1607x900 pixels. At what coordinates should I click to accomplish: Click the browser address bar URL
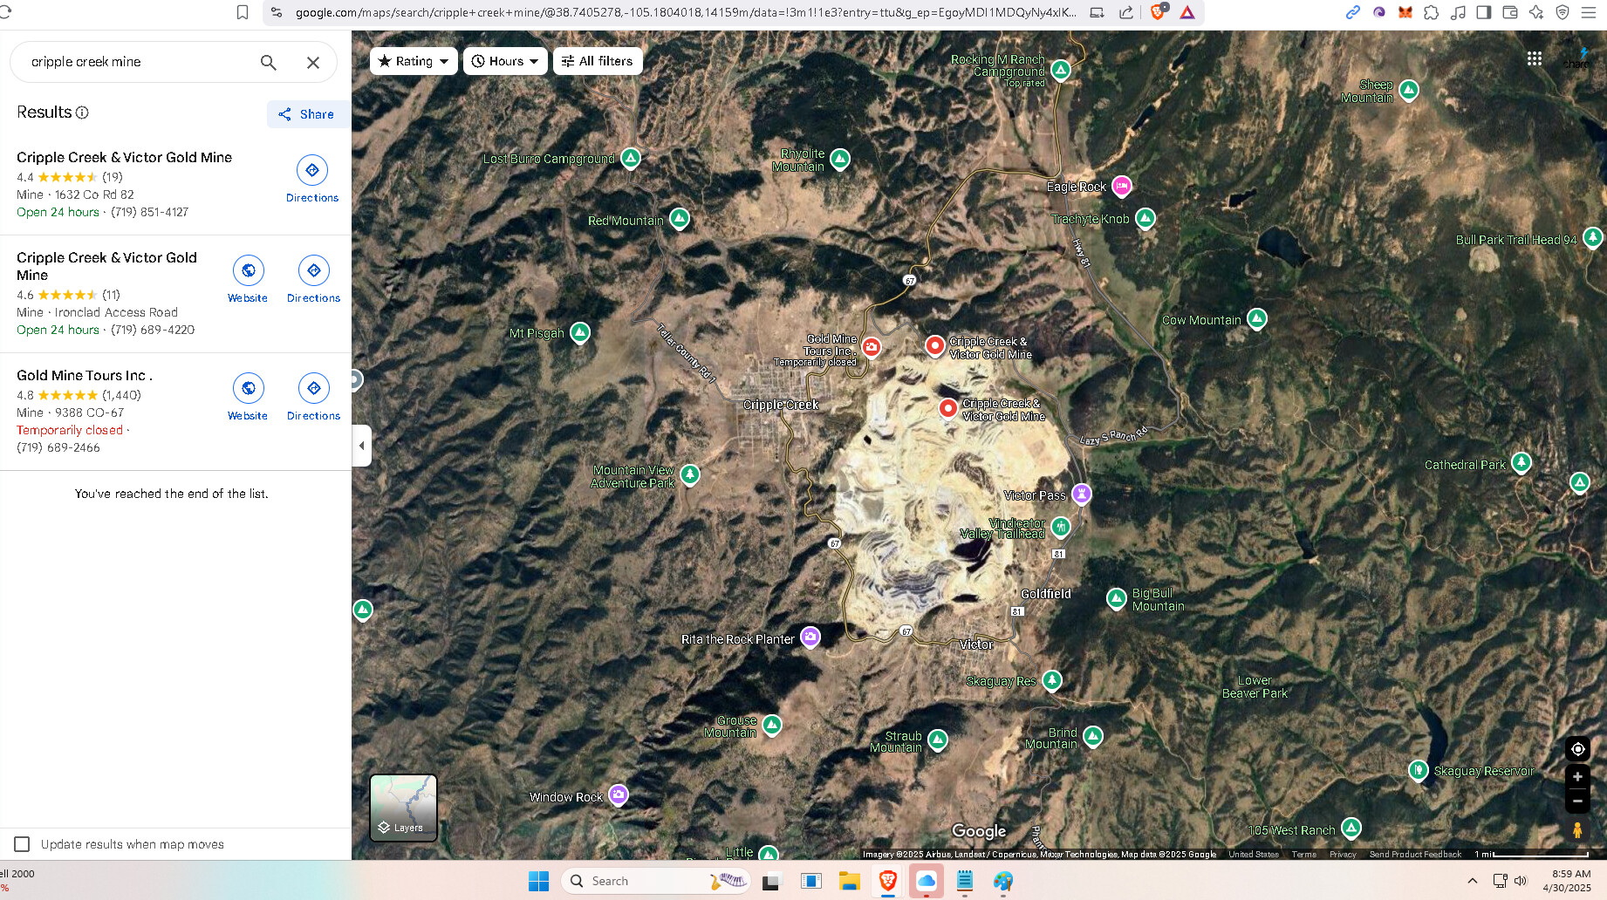coord(686,12)
